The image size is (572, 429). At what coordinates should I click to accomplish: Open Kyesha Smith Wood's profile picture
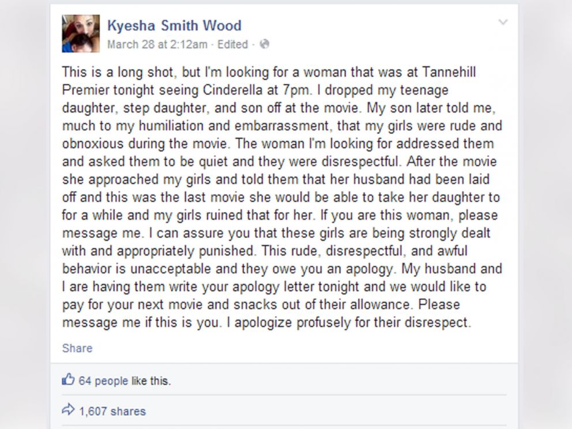point(81,33)
